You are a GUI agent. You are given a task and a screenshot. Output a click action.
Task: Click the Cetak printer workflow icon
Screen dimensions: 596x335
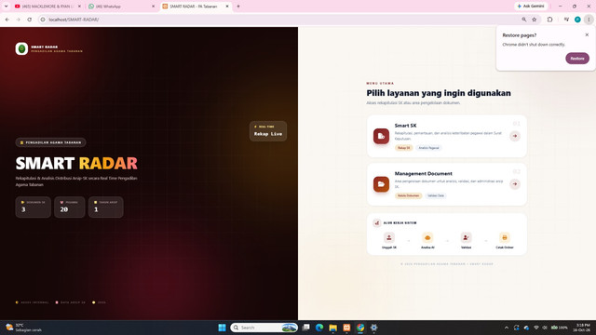click(505, 238)
